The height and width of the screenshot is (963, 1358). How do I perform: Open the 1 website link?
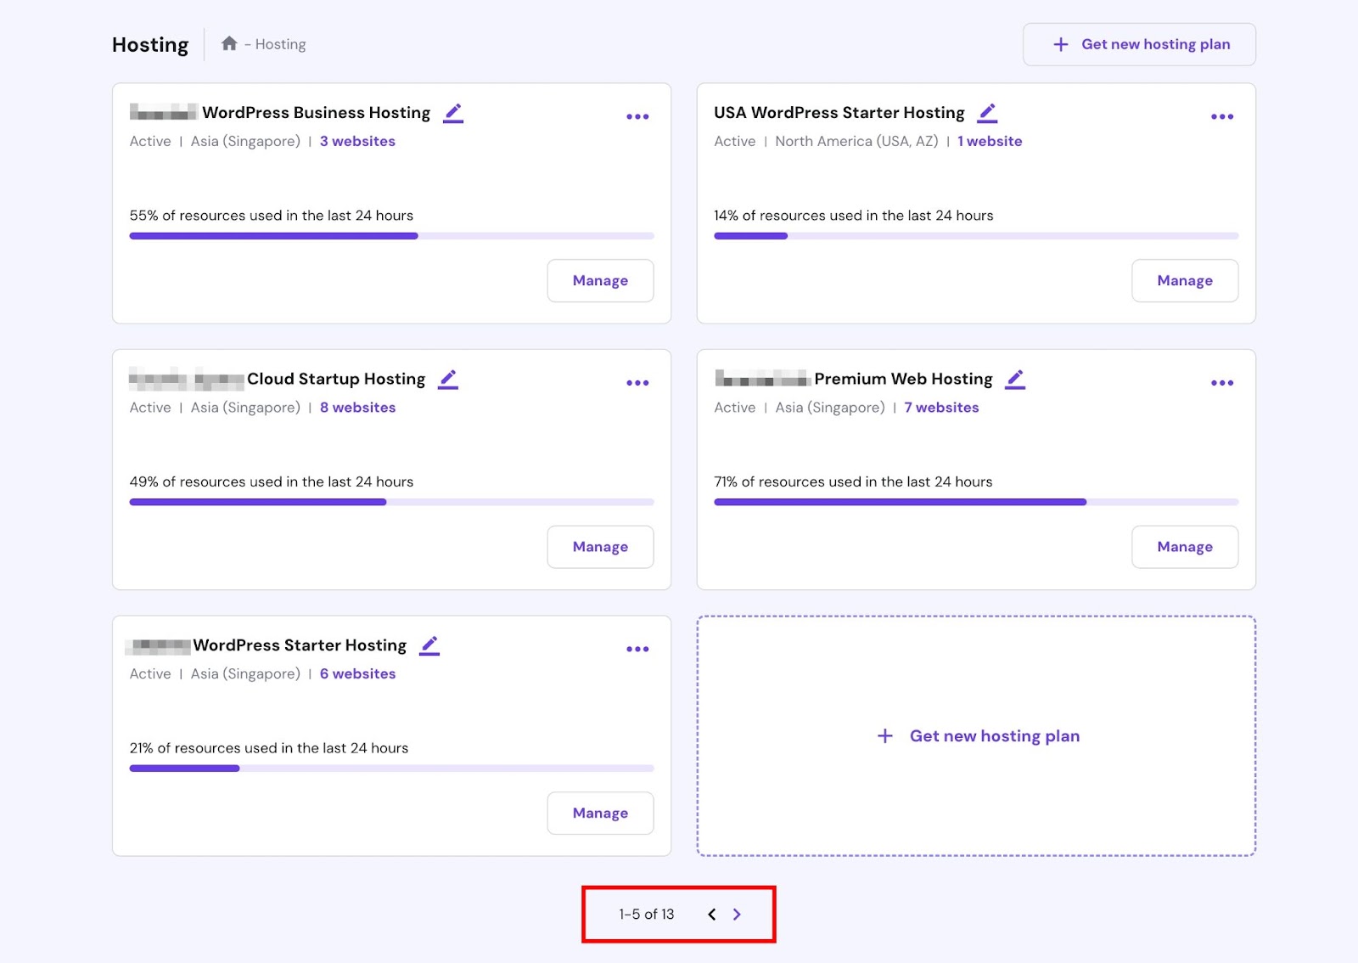pyautogui.click(x=990, y=141)
